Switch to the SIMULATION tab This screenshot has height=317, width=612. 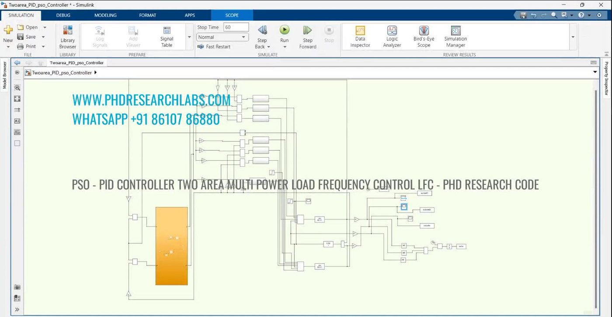pyautogui.click(x=21, y=15)
